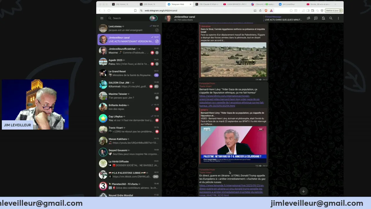Click the Brave shields lion icon
Screen dimensions: 371x209
click(266, 10)
